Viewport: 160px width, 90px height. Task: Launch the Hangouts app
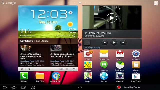click(x=104, y=66)
